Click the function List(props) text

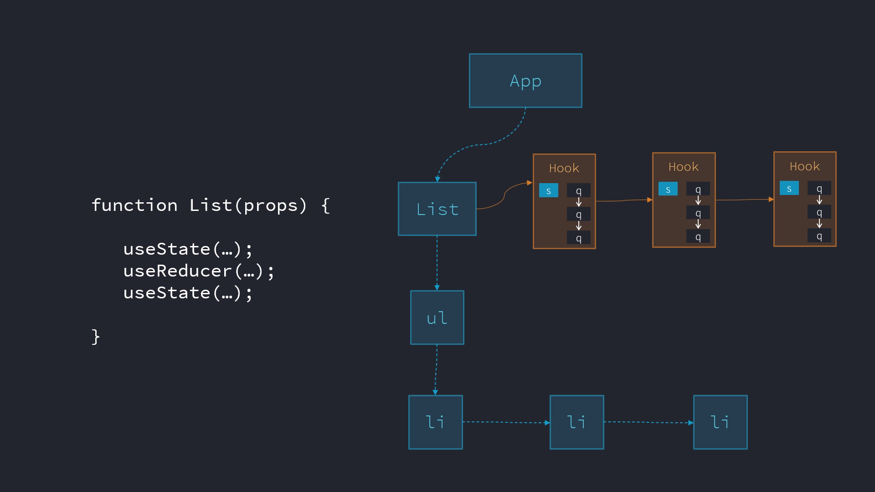point(211,205)
